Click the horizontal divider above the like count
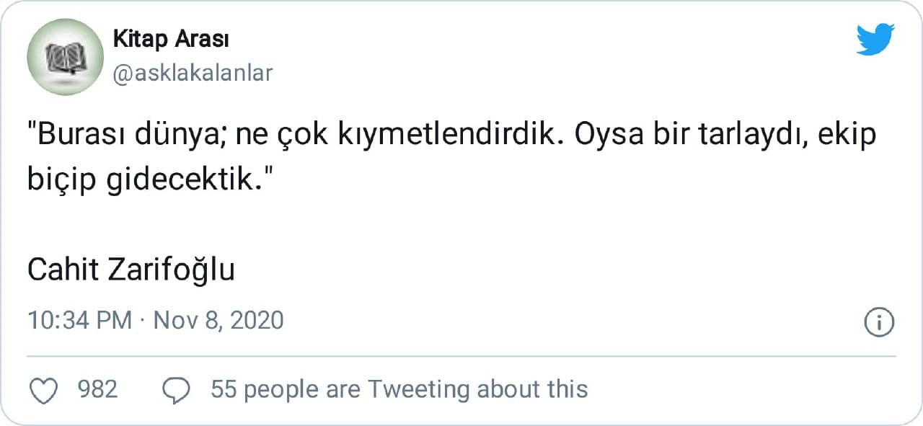The image size is (923, 426). [x=461, y=356]
